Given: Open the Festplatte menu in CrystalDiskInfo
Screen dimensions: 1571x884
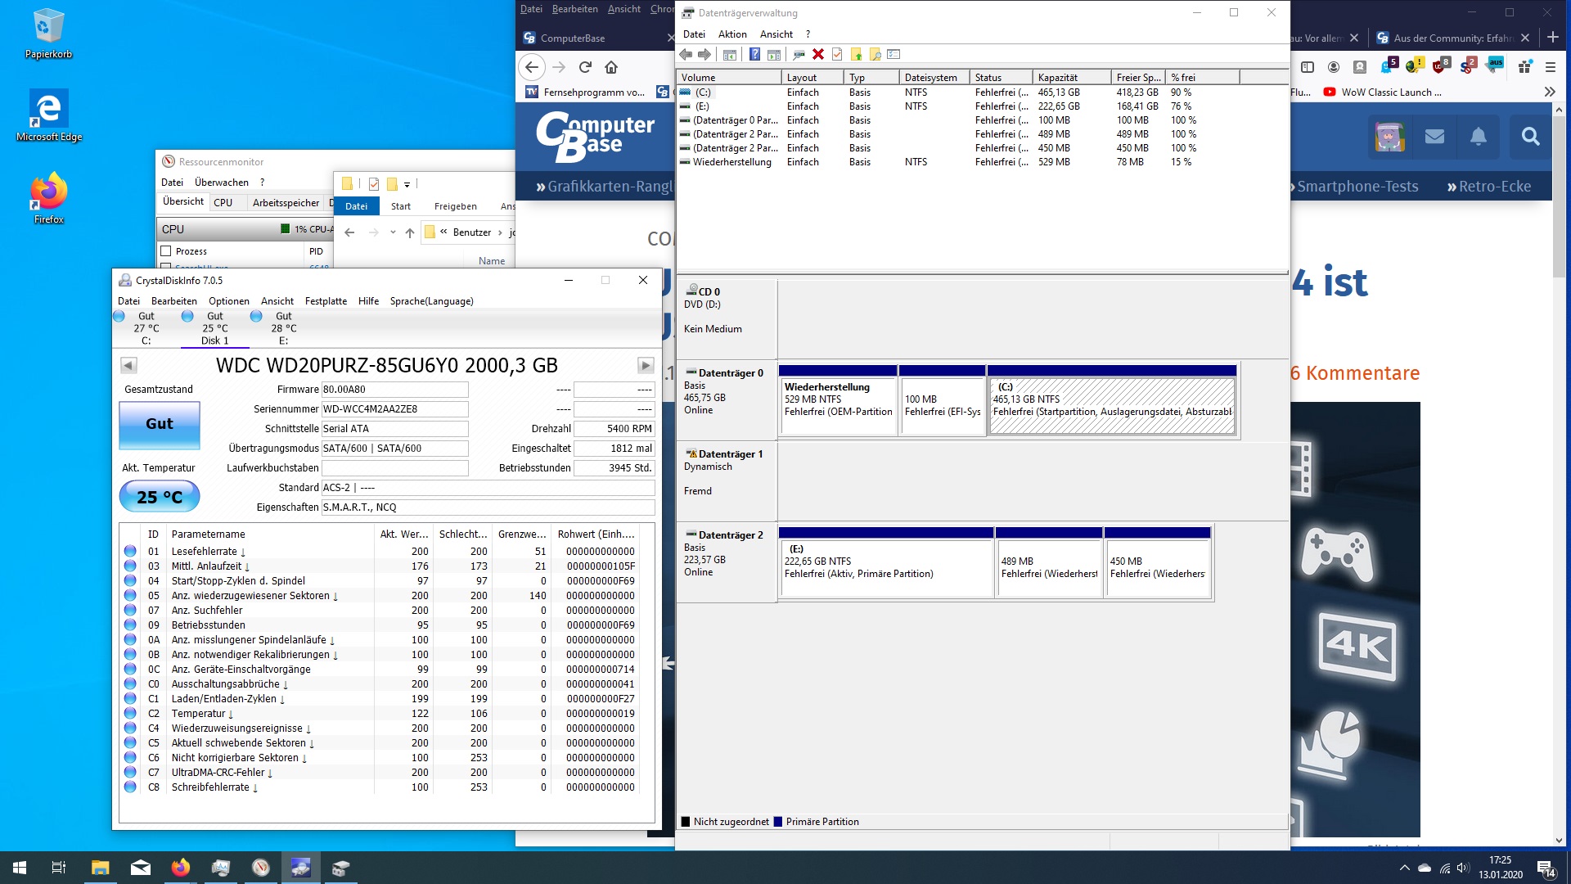Looking at the screenshot, I should (x=326, y=301).
